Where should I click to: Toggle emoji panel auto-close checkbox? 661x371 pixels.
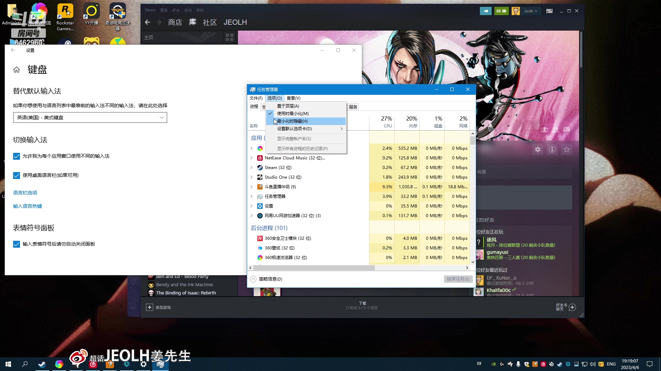coord(17,244)
